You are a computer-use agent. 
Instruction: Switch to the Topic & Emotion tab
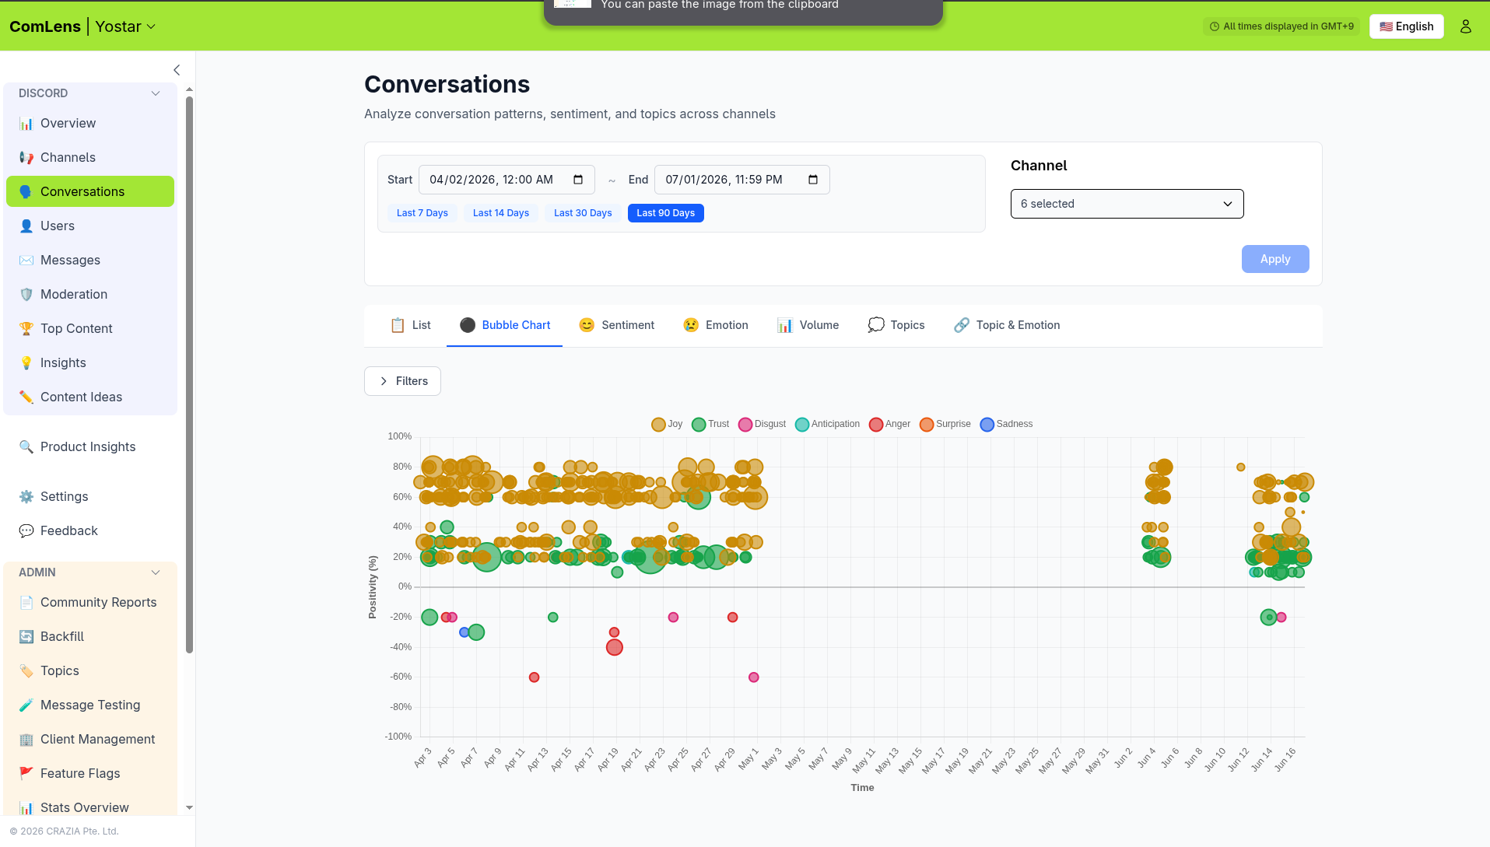(x=1007, y=325)
